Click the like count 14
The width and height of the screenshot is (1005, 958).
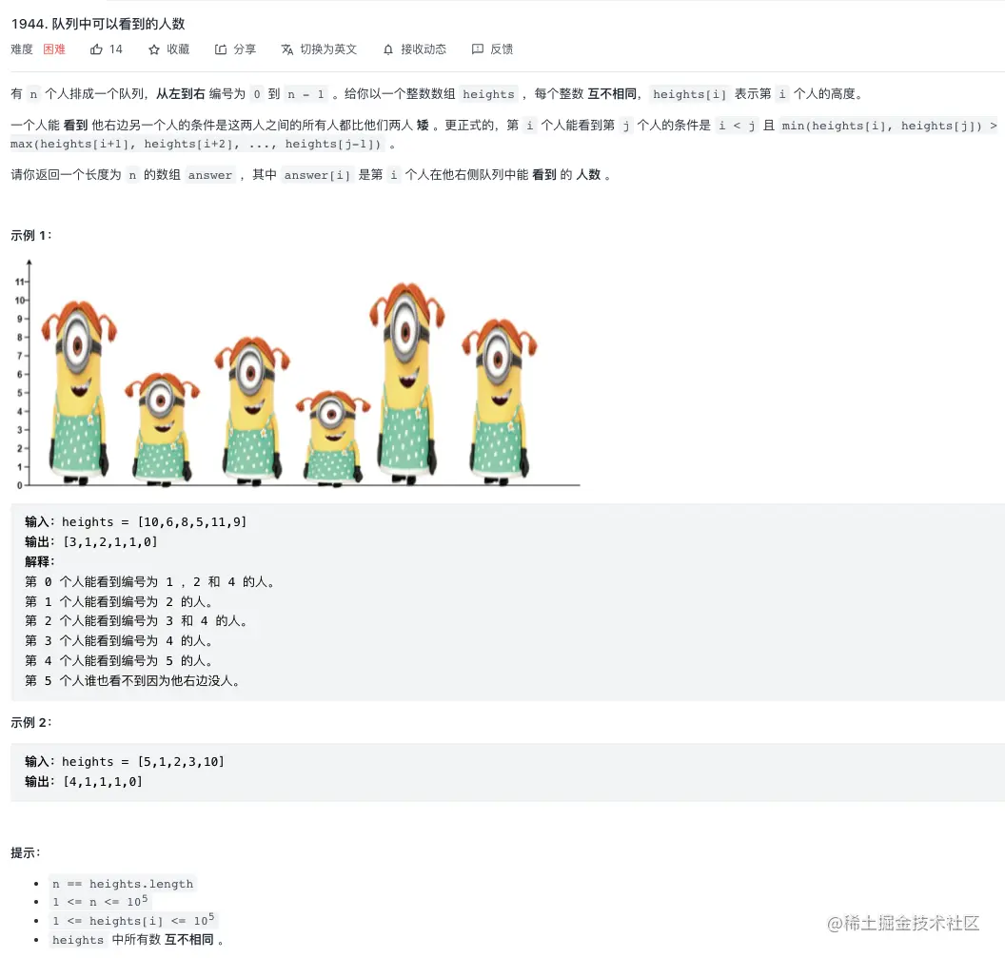[116, 49]
